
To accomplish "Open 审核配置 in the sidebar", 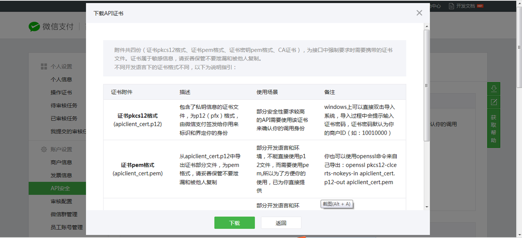I will click(61, 201).
